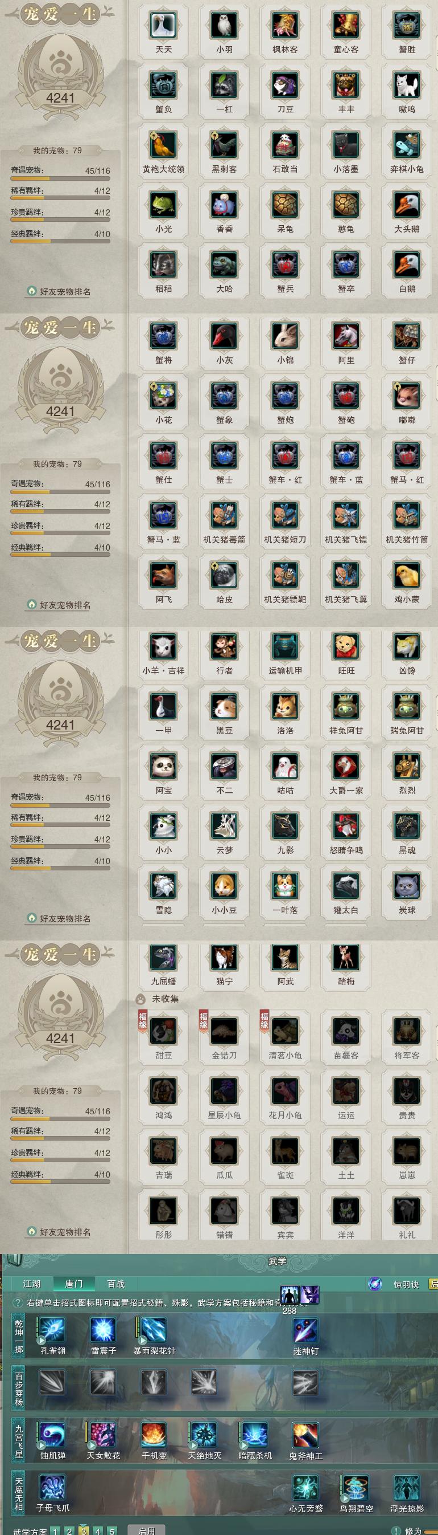This screenshot has width=438, height=1535.
Task: Click the help question mark icon
Action: click(18, 1302)
